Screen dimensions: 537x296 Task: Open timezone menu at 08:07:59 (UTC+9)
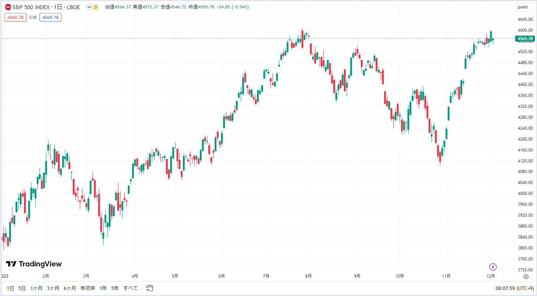pyautogui.click(x=515, y=288)
